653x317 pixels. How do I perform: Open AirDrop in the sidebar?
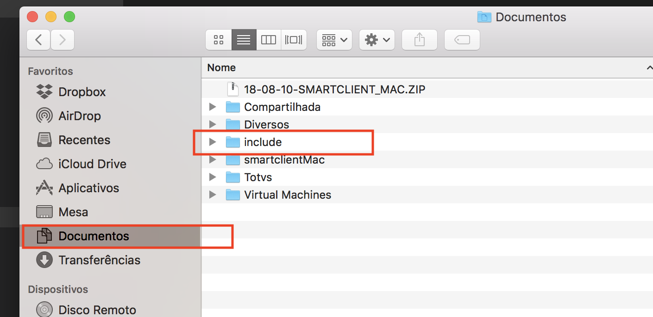pyautogui.click(x=110, y=116)
